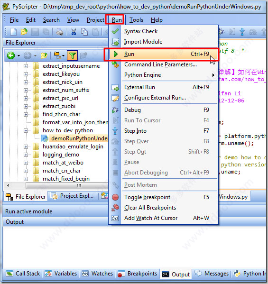
Task: Collapse the how_to_dev_python folder
Action: 26,130
